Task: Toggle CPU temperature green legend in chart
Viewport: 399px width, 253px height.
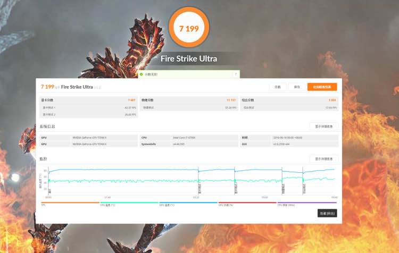Action: [x=129, y=204]
